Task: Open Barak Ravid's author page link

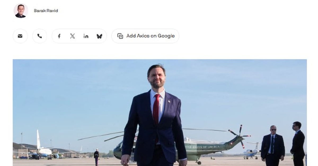Action: coord(46,11)
